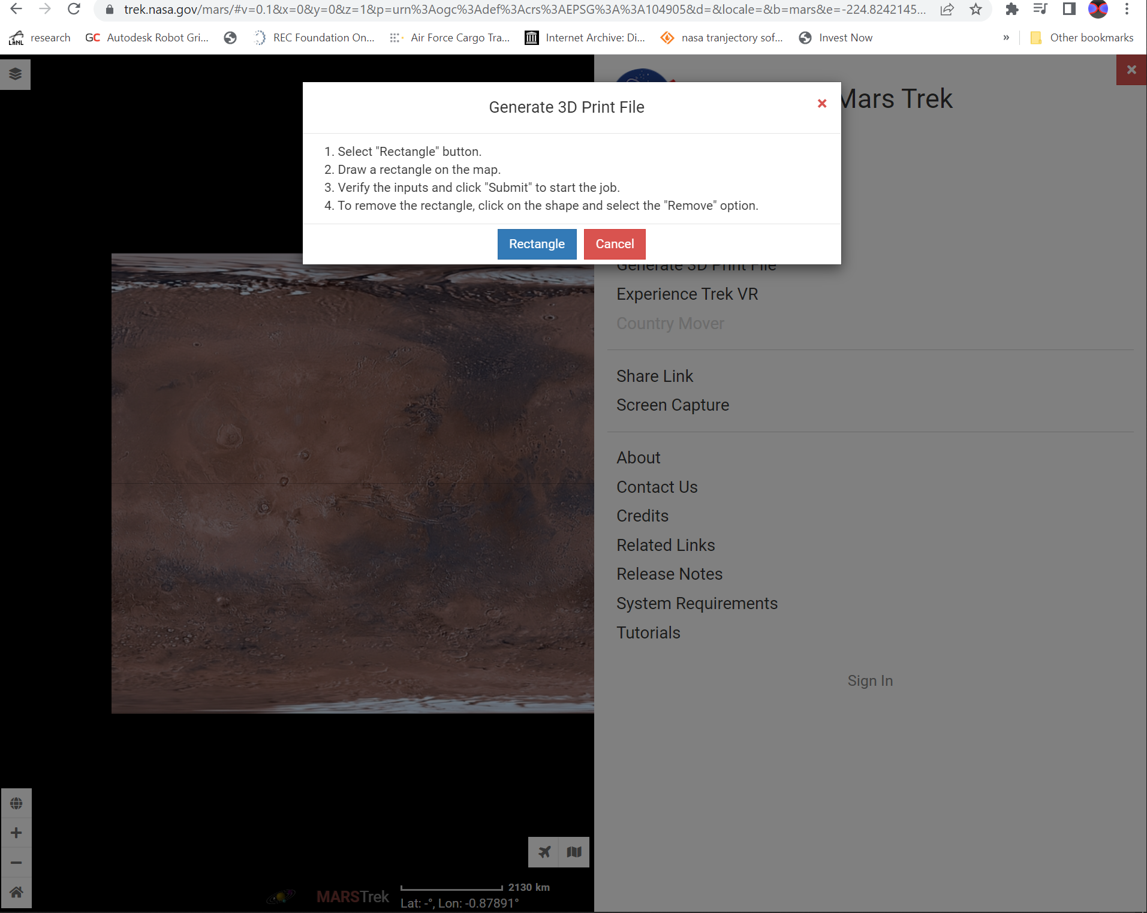Viewport: 1147px width, 913px height.
Task: Click the browser address bar URL
Action: [525, 10]
